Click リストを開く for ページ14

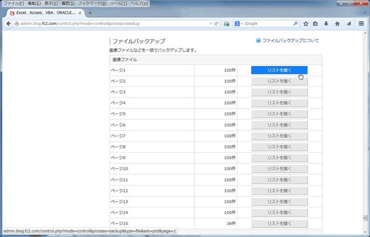(x=279, y=213)
